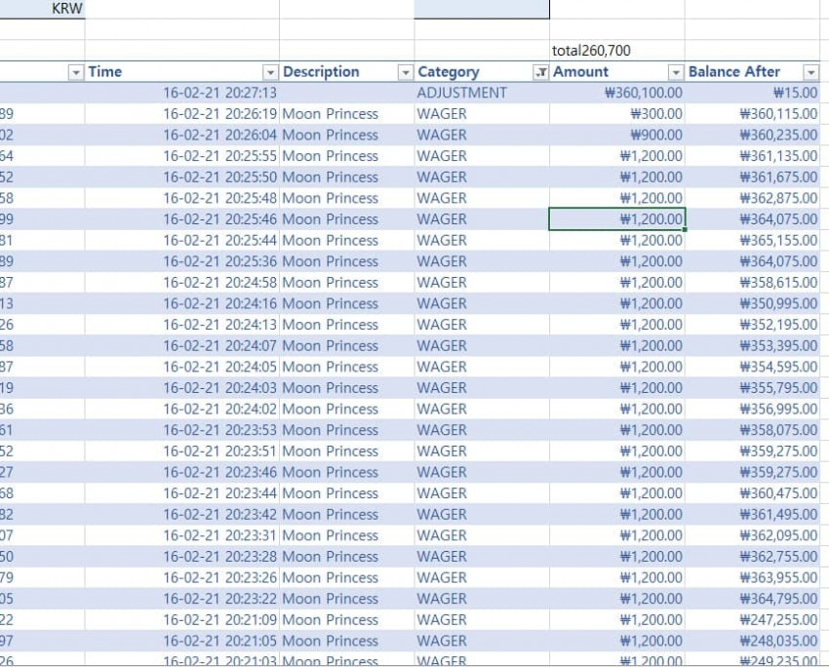Click the green fill handle of selected cell

pos(686,229)
